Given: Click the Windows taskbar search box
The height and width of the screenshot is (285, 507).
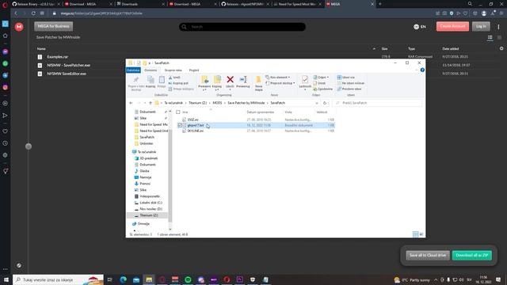Looking at the screenshot, I should 58,279.
